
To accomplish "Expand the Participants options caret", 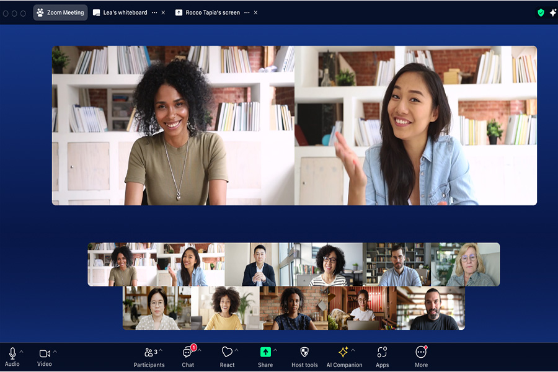I will (x=161, y=351).
